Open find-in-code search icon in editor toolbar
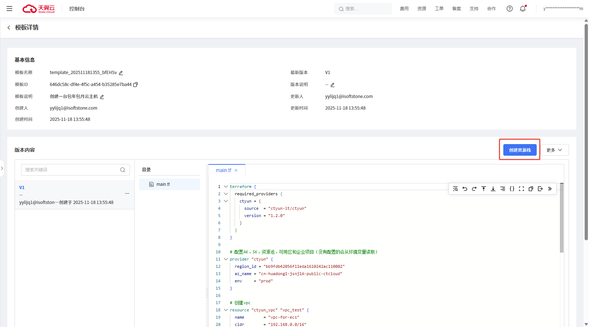The height and width of the screenshot is (327, 589). [455, 189]
